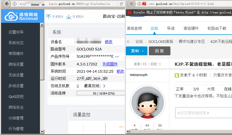Click the forum home icon in breadcrumb
Viewport: 232px width, 135px height.
pos(128,42)
